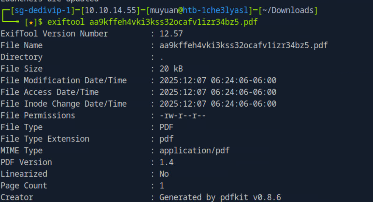Click the PDF filename argument in the command

(174, 22)
